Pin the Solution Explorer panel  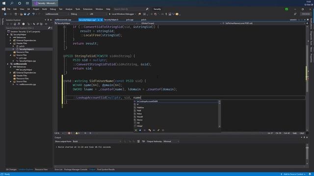[48, 20]
